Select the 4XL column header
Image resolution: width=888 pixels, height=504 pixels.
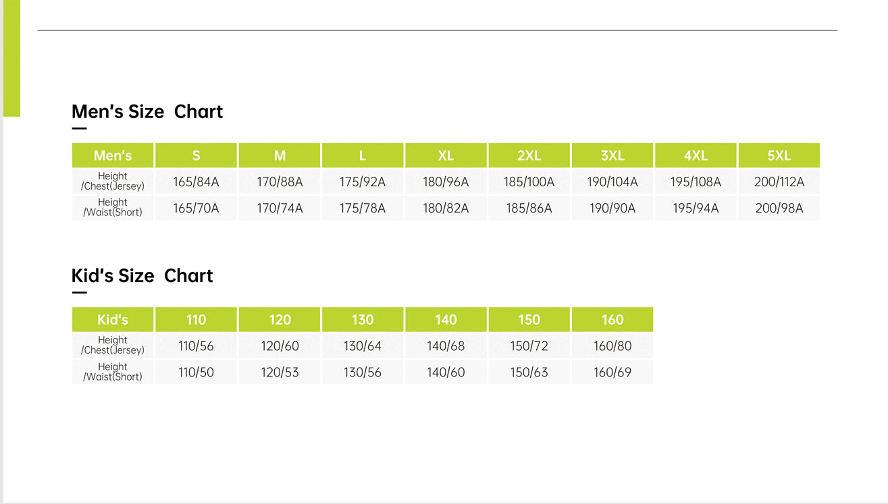click(696, 156)
